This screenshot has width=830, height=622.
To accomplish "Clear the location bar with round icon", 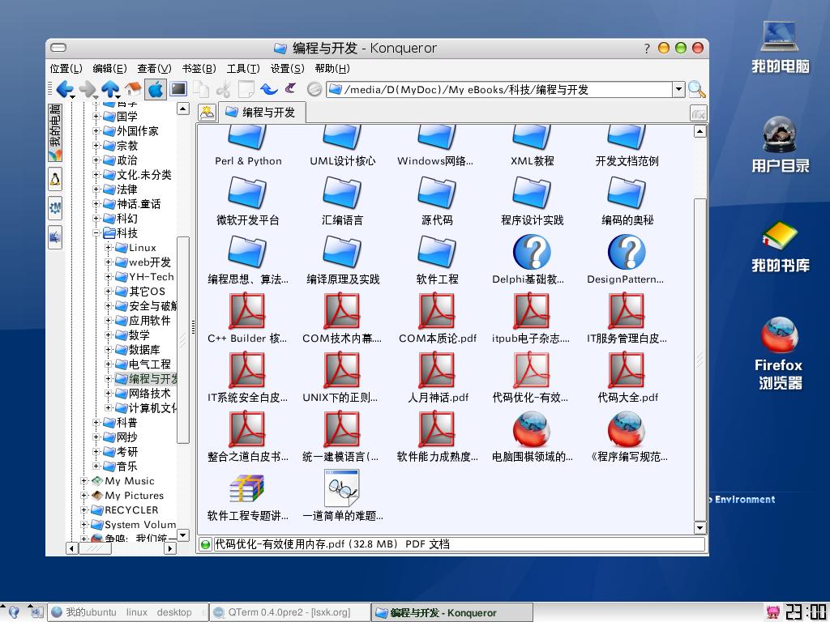I will (x=314, y=89).
